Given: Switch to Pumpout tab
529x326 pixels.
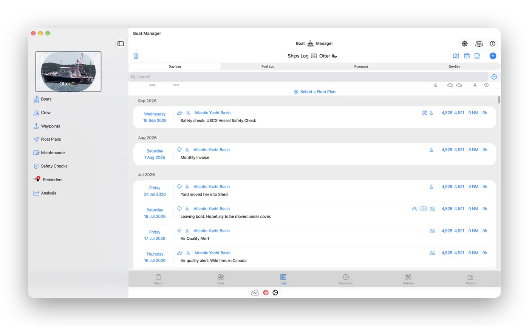Looking at the screenshot, I should coord(361,66).
